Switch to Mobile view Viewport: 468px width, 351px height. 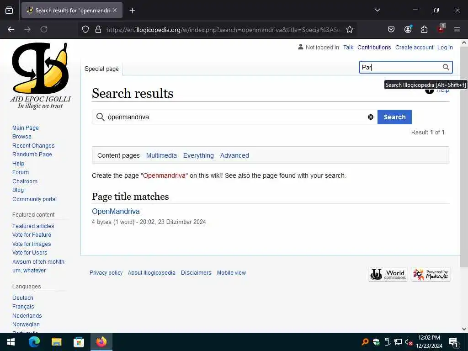click(x=231, y=273)
